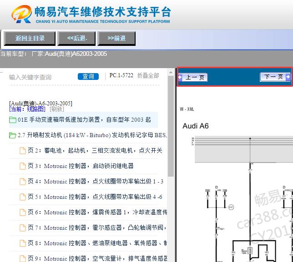
Task: Open 页 2：蓄电池，起动机，三相交流发电机
Action: (x=95, y=150)
